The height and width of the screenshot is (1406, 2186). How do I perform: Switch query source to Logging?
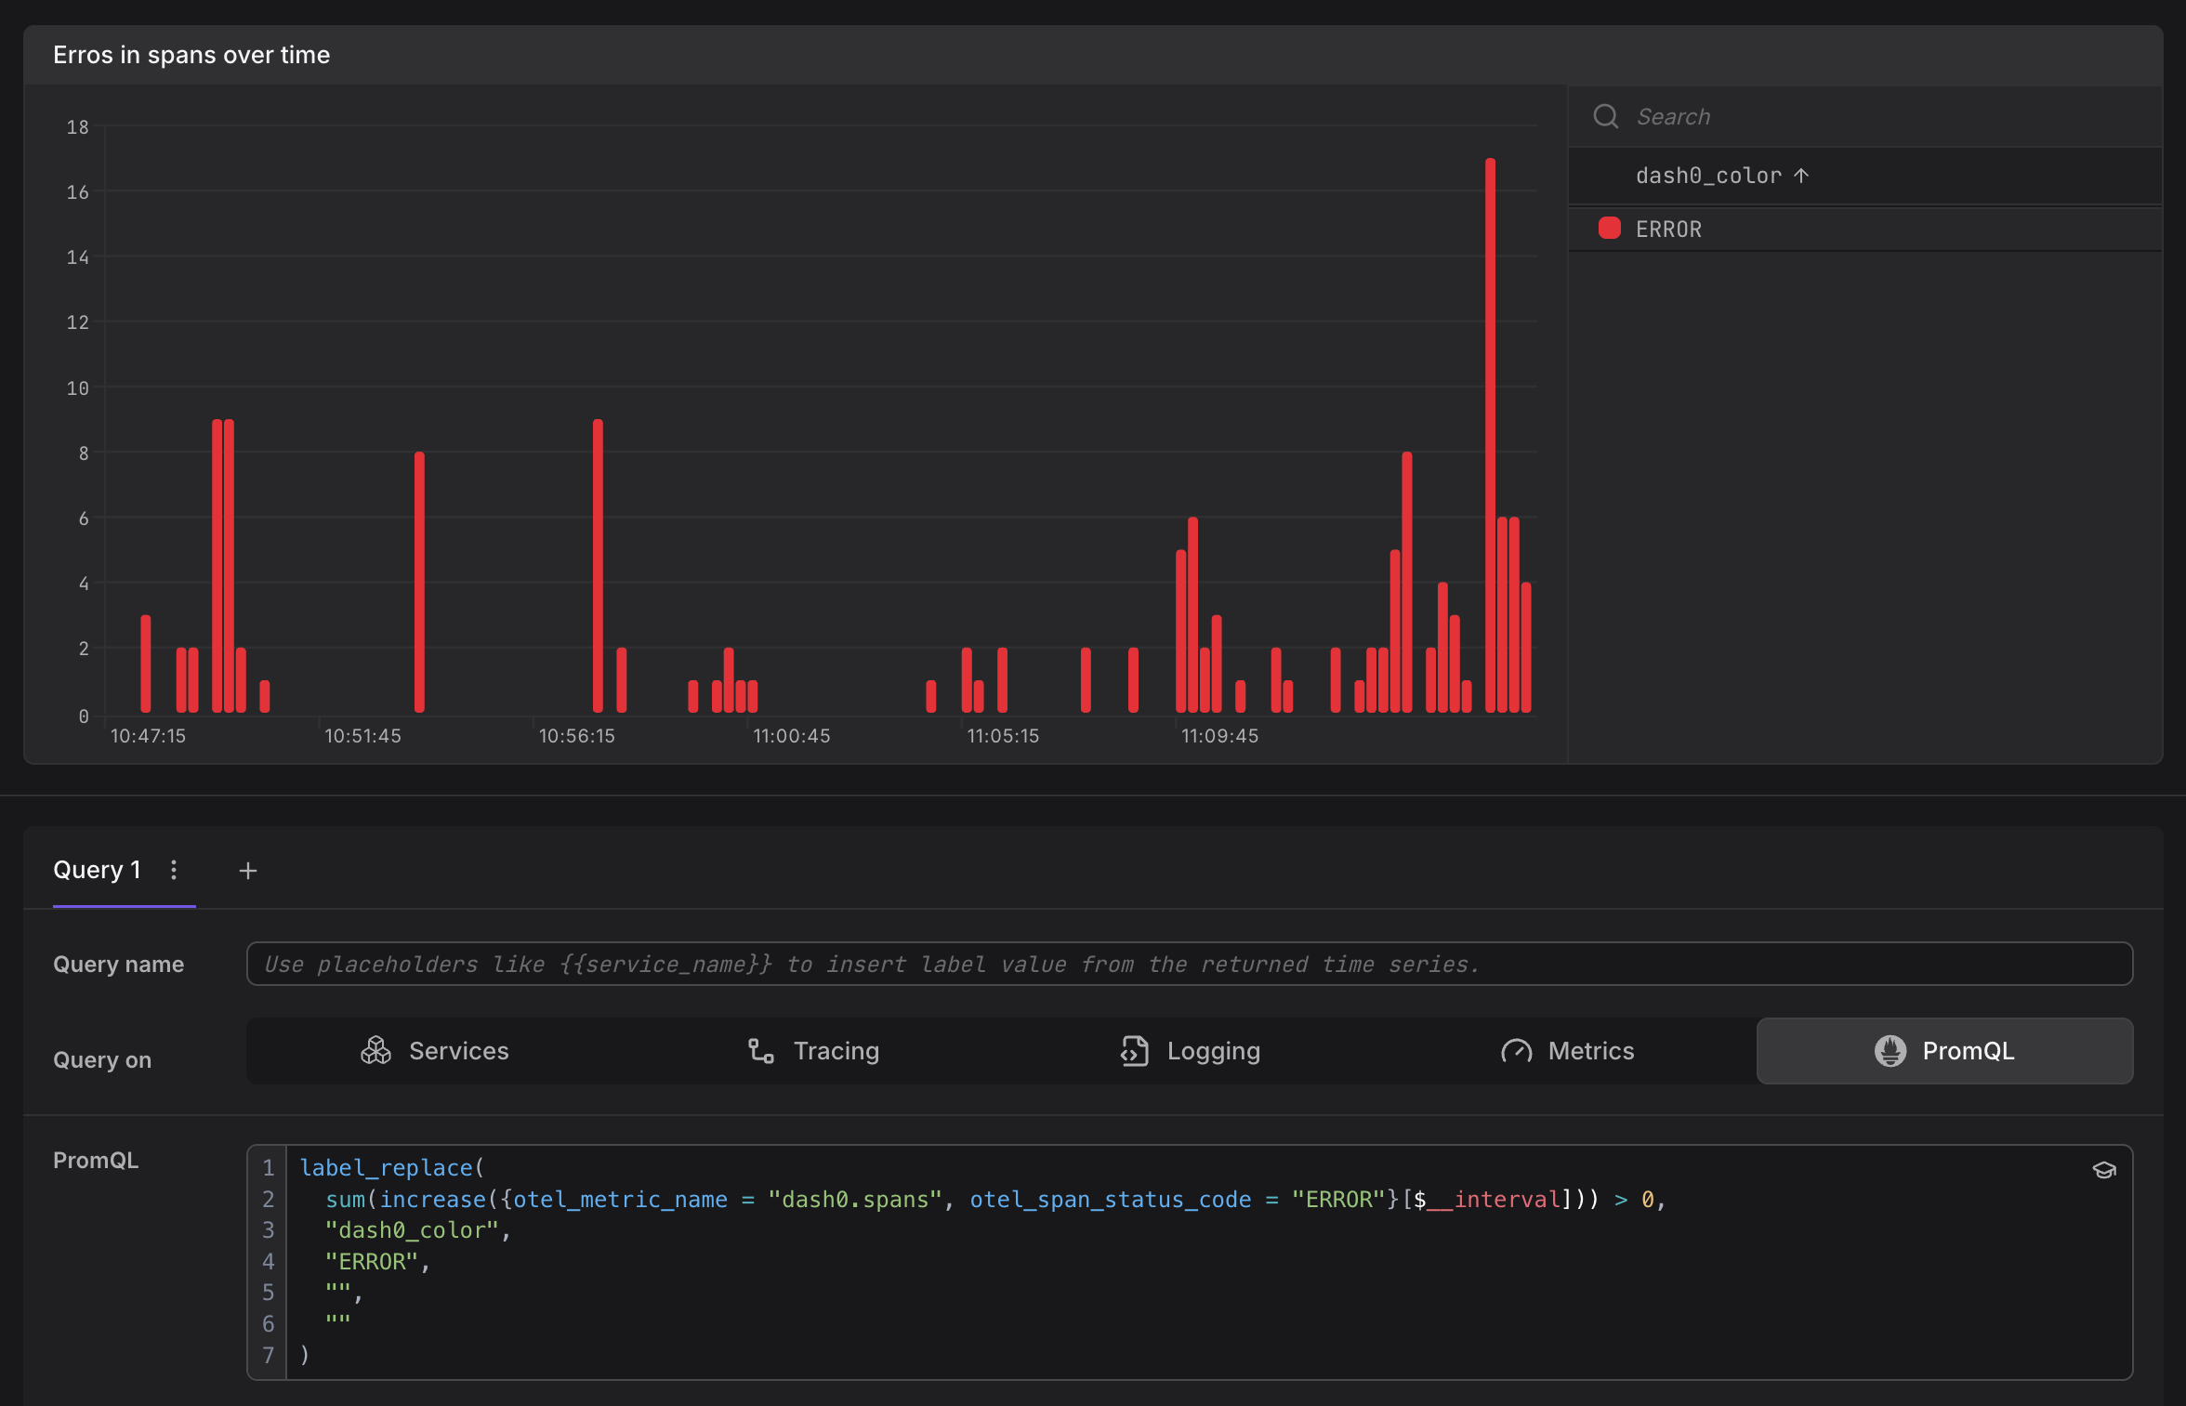point(1190,1050)
